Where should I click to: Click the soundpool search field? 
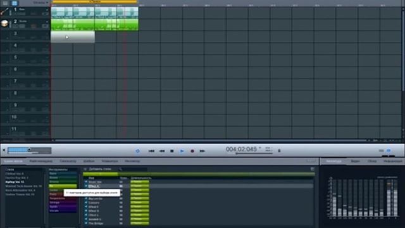(x=134, y=169)
